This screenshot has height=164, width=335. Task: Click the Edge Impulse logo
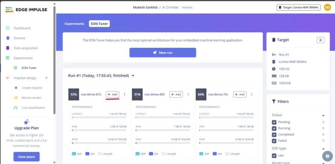[26, 9]
